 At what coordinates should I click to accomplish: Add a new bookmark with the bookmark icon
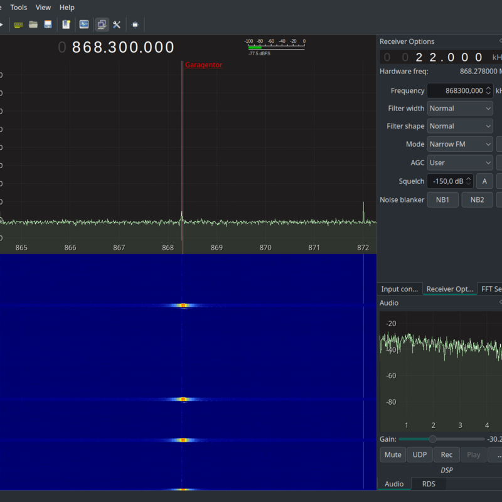67,24
